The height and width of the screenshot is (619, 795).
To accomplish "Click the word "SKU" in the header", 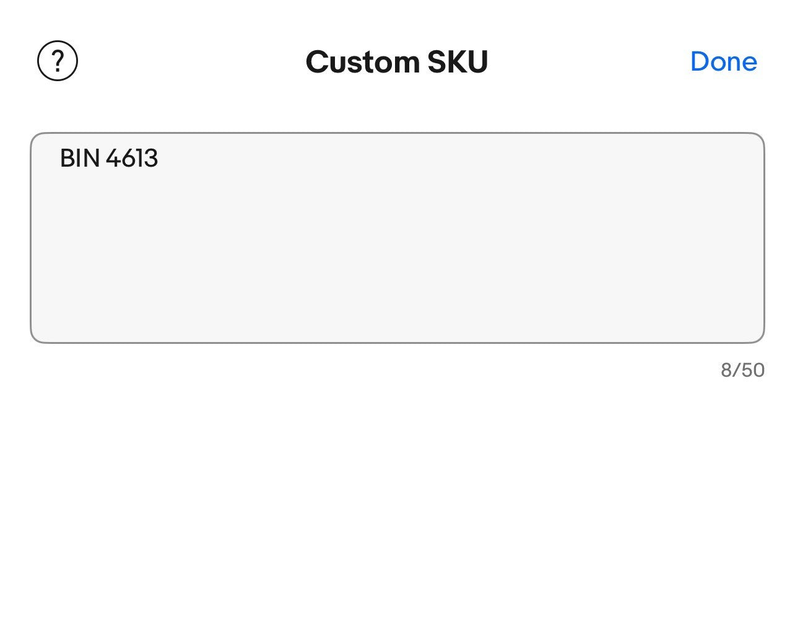I will tap(458, 62).
